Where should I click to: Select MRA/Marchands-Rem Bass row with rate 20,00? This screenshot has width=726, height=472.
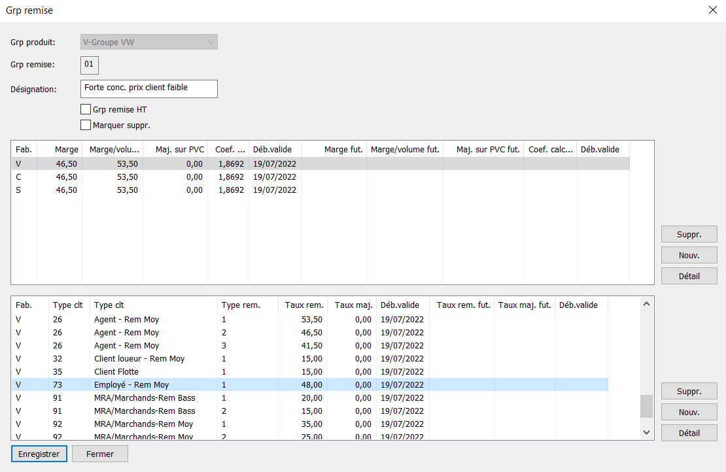pos(310,397)
